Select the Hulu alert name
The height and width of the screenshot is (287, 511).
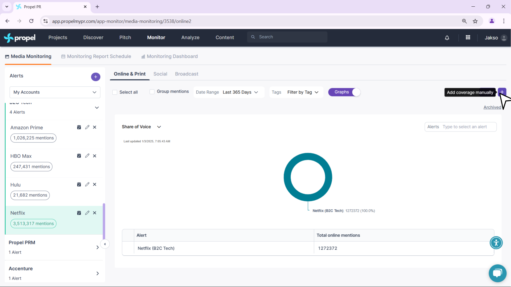coord(15,185)
